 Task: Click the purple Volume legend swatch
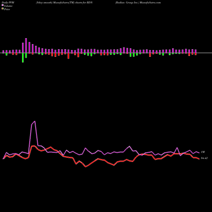3,5
